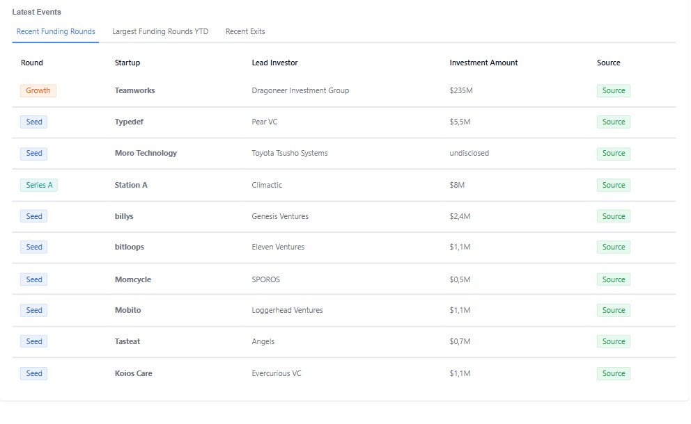
Task: View the Tasteat Source link
Action: [x=614, y=342]
